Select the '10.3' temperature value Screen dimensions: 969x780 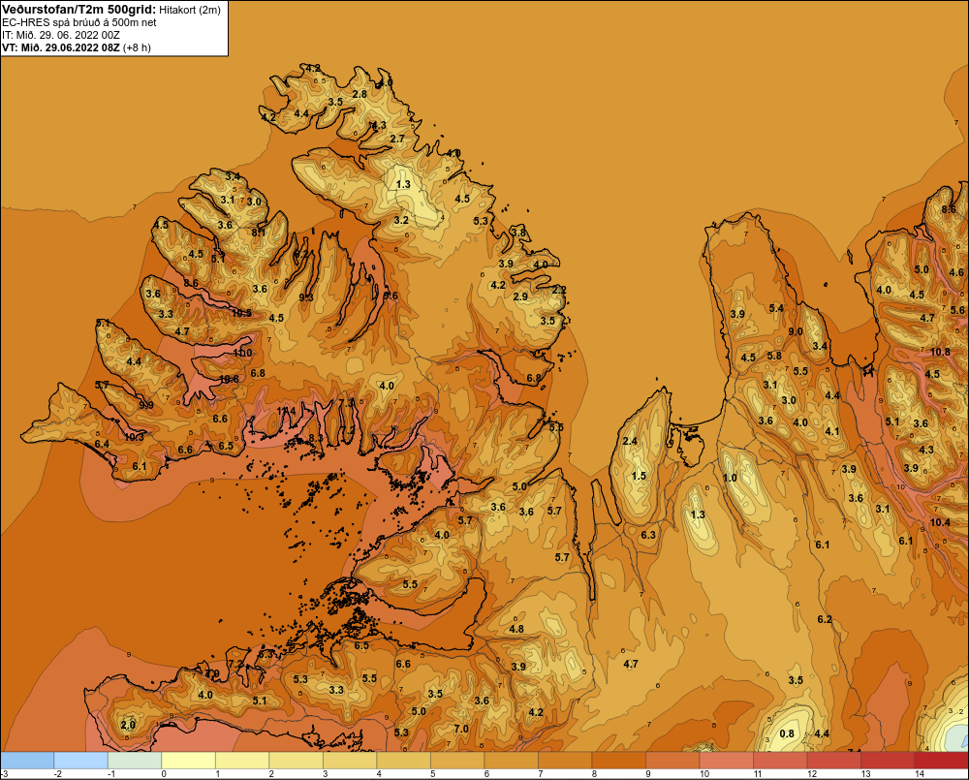coord(134,437)
